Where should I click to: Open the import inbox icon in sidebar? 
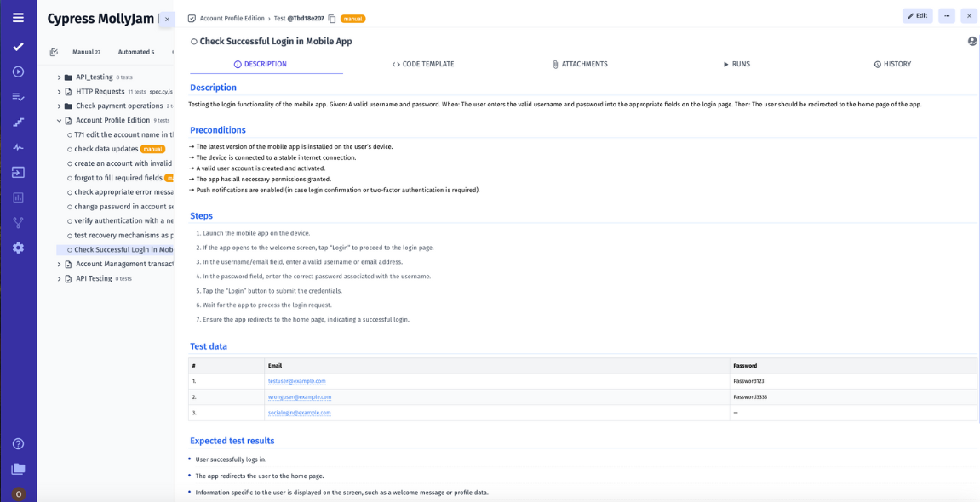coord(18,171)
